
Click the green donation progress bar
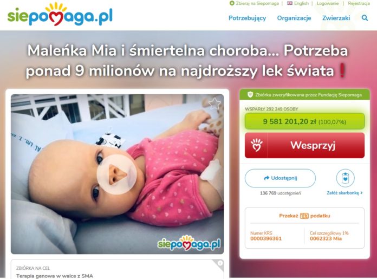pyautogui.click(x=304, y=121)
